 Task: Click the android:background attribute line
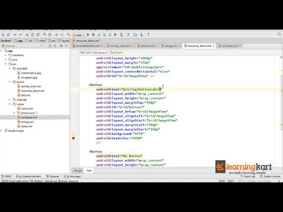pos(120,134)
